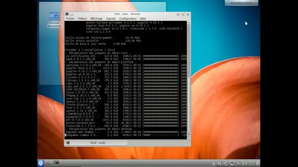
Task: Click the 14:37 panel clock
Action: tap(248, 163)
